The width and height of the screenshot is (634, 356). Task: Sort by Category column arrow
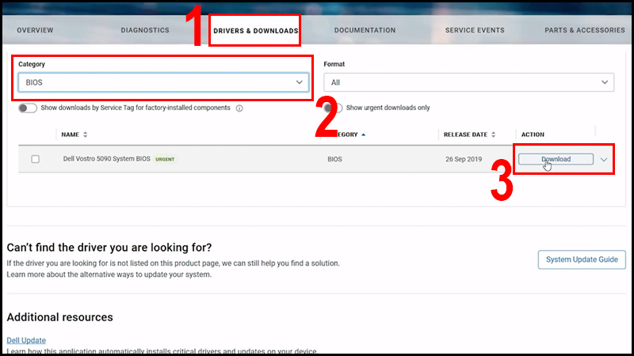point(363,134)
